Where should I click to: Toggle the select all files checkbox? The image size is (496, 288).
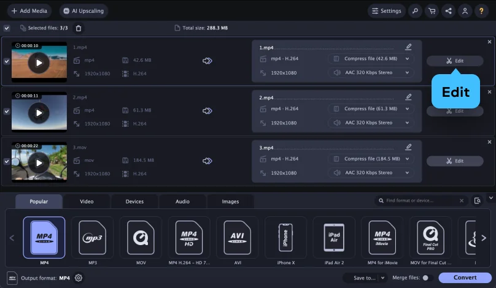(6, 28)
